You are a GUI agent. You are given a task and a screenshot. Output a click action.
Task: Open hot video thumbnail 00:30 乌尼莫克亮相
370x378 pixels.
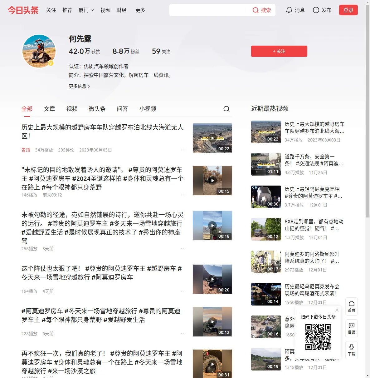pyautogui.click(x=266, y=197)
